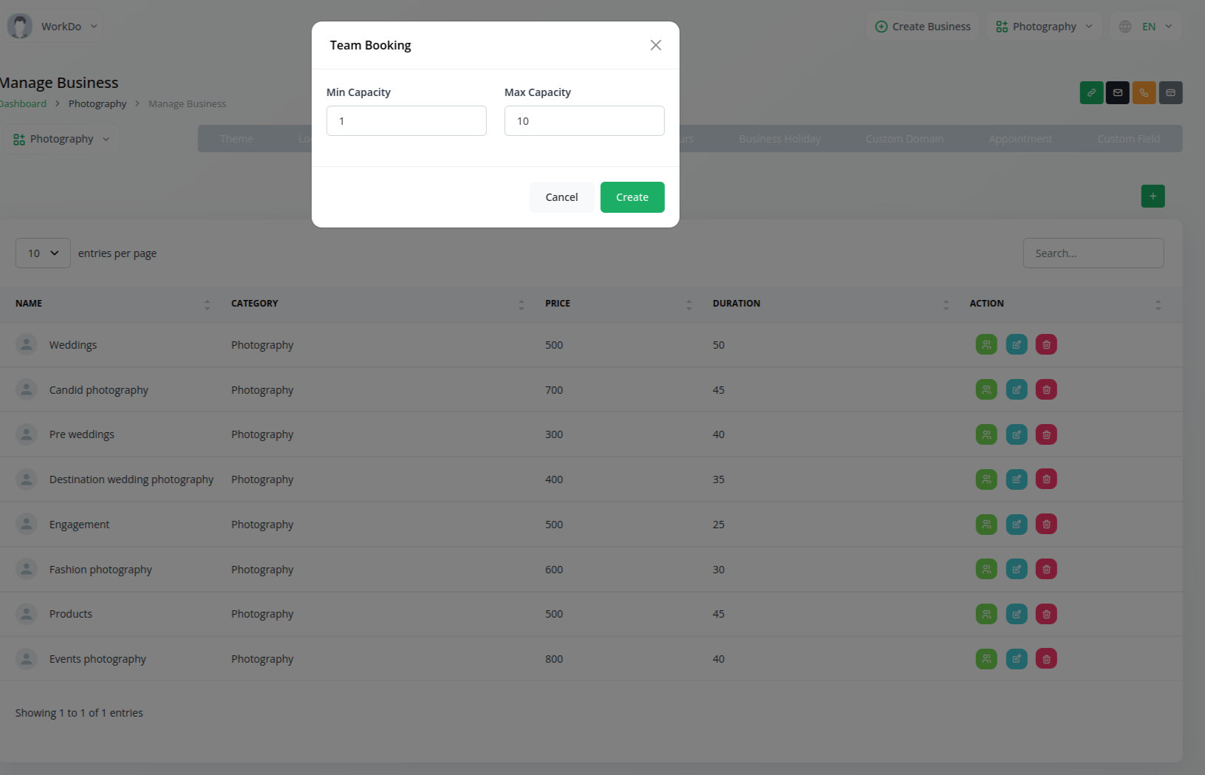Delete Destination wedding photography service
This screenshot has height=775, width=1205.
click(1046, 479)
